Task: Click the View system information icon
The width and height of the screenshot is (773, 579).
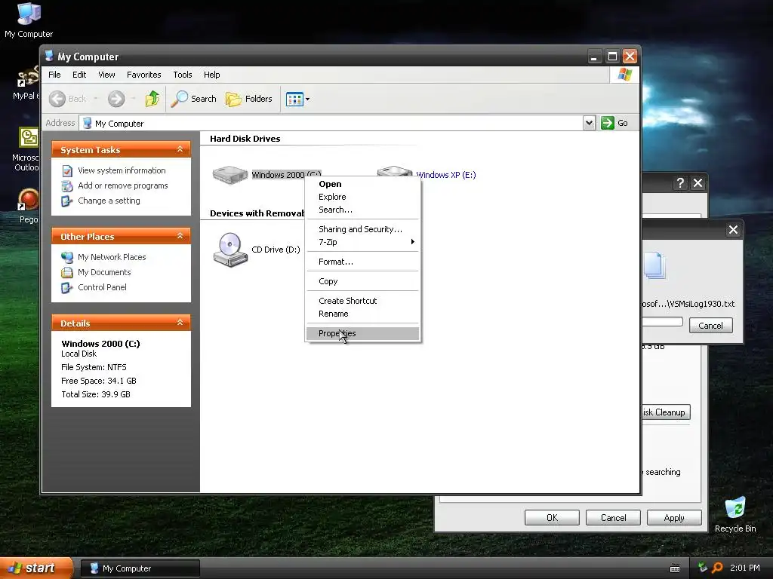Action: pos(67,171)
